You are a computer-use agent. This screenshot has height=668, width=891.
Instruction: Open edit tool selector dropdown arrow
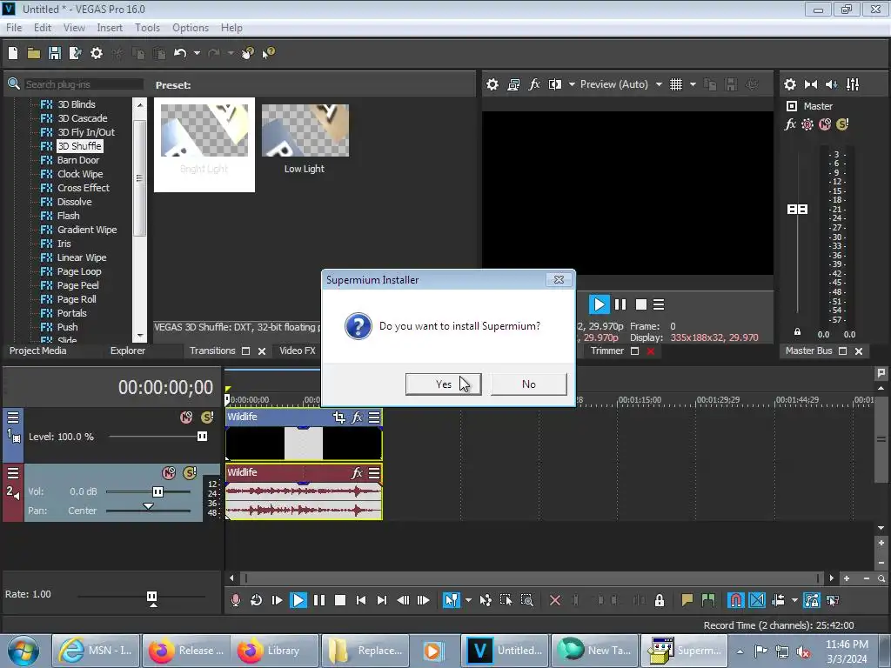coord(468,600)
